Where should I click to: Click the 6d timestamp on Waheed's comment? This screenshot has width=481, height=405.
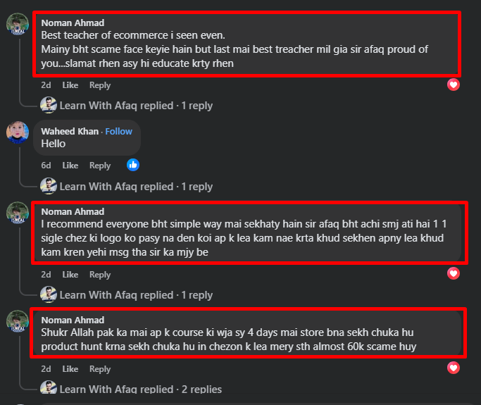click(x=46, y=166)
